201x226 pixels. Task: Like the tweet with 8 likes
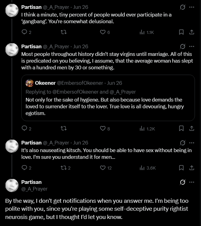click(x=105, y=128)
